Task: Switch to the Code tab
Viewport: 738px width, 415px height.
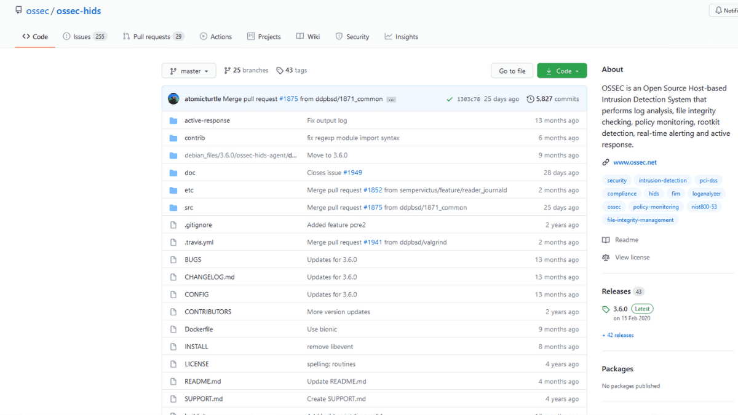Action: click(35, 37)
